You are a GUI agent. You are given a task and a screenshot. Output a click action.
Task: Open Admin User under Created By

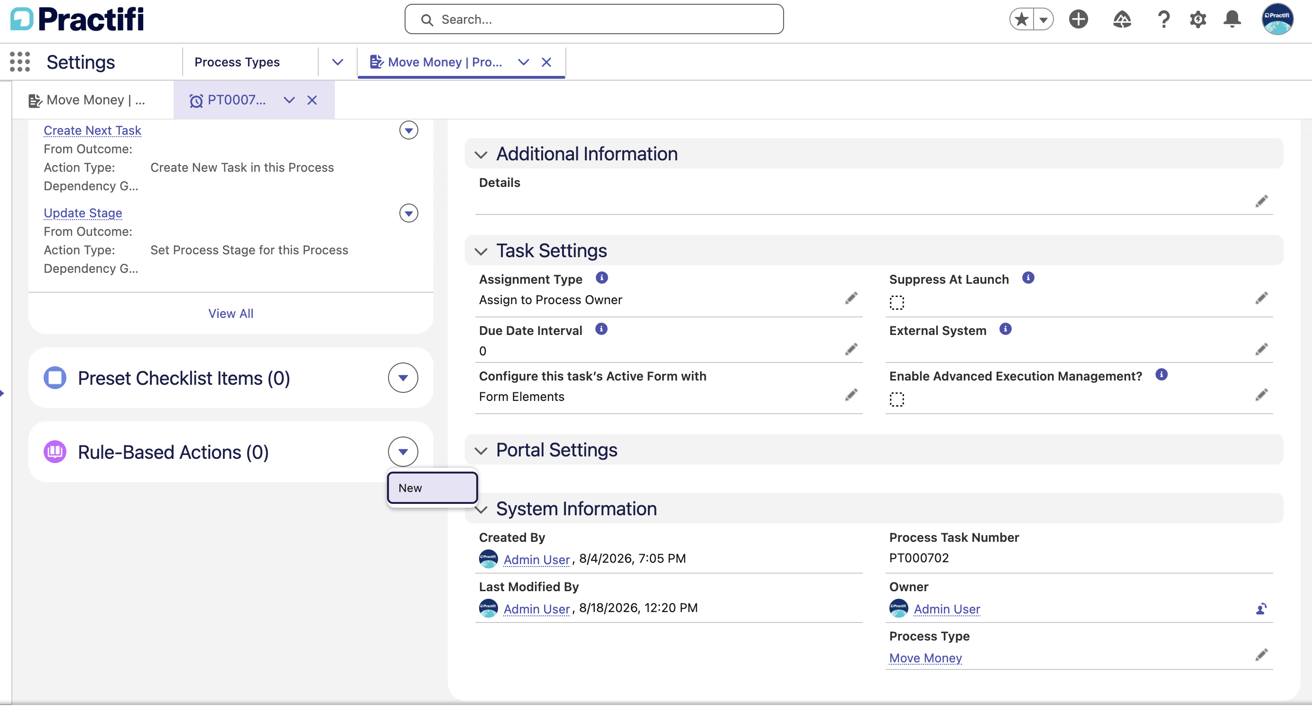(x=536, y=559)
